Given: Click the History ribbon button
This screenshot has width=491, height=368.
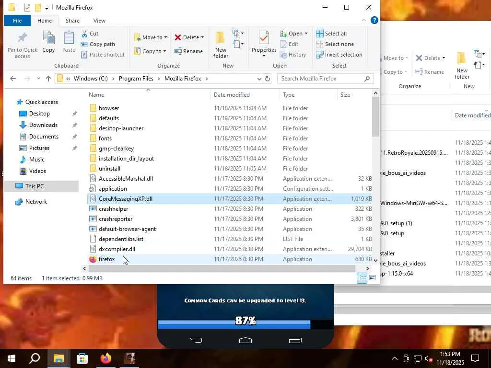Looking at the screenshot, I should pos(293,55).
